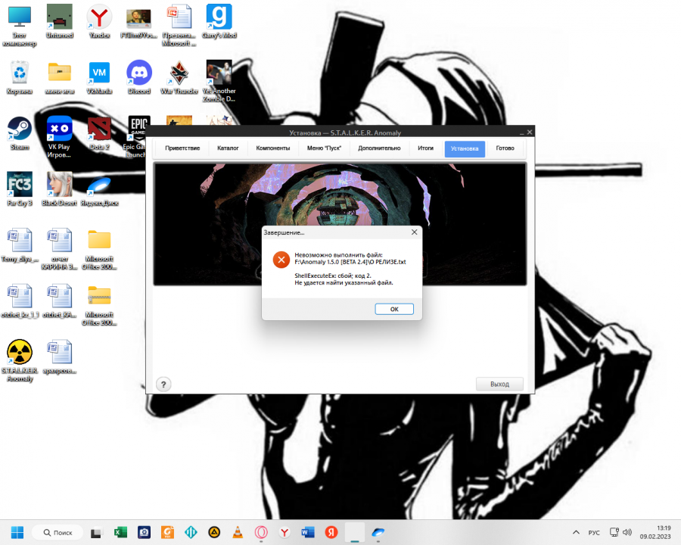Select the Yandex desktop shortcut

point(99,22)
